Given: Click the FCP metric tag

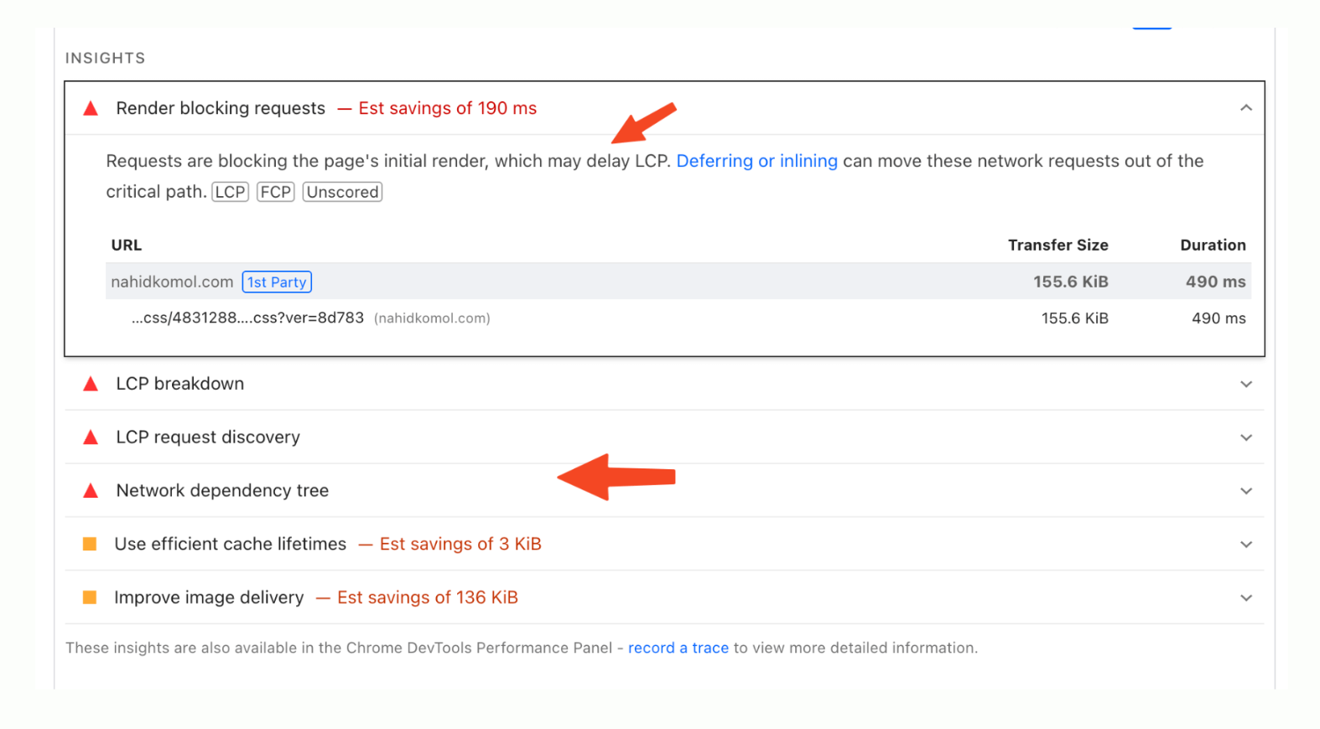Looking at the screenshot, I should click(275, 192).
